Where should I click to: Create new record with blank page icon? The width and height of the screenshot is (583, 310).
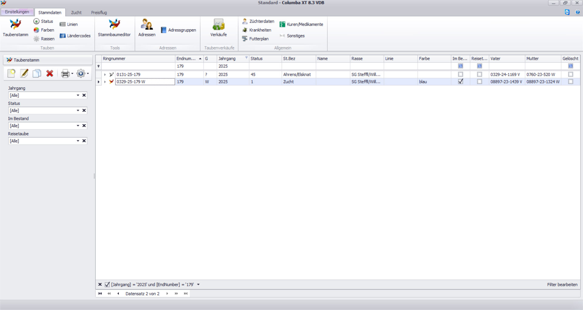[x=12, y=74]
